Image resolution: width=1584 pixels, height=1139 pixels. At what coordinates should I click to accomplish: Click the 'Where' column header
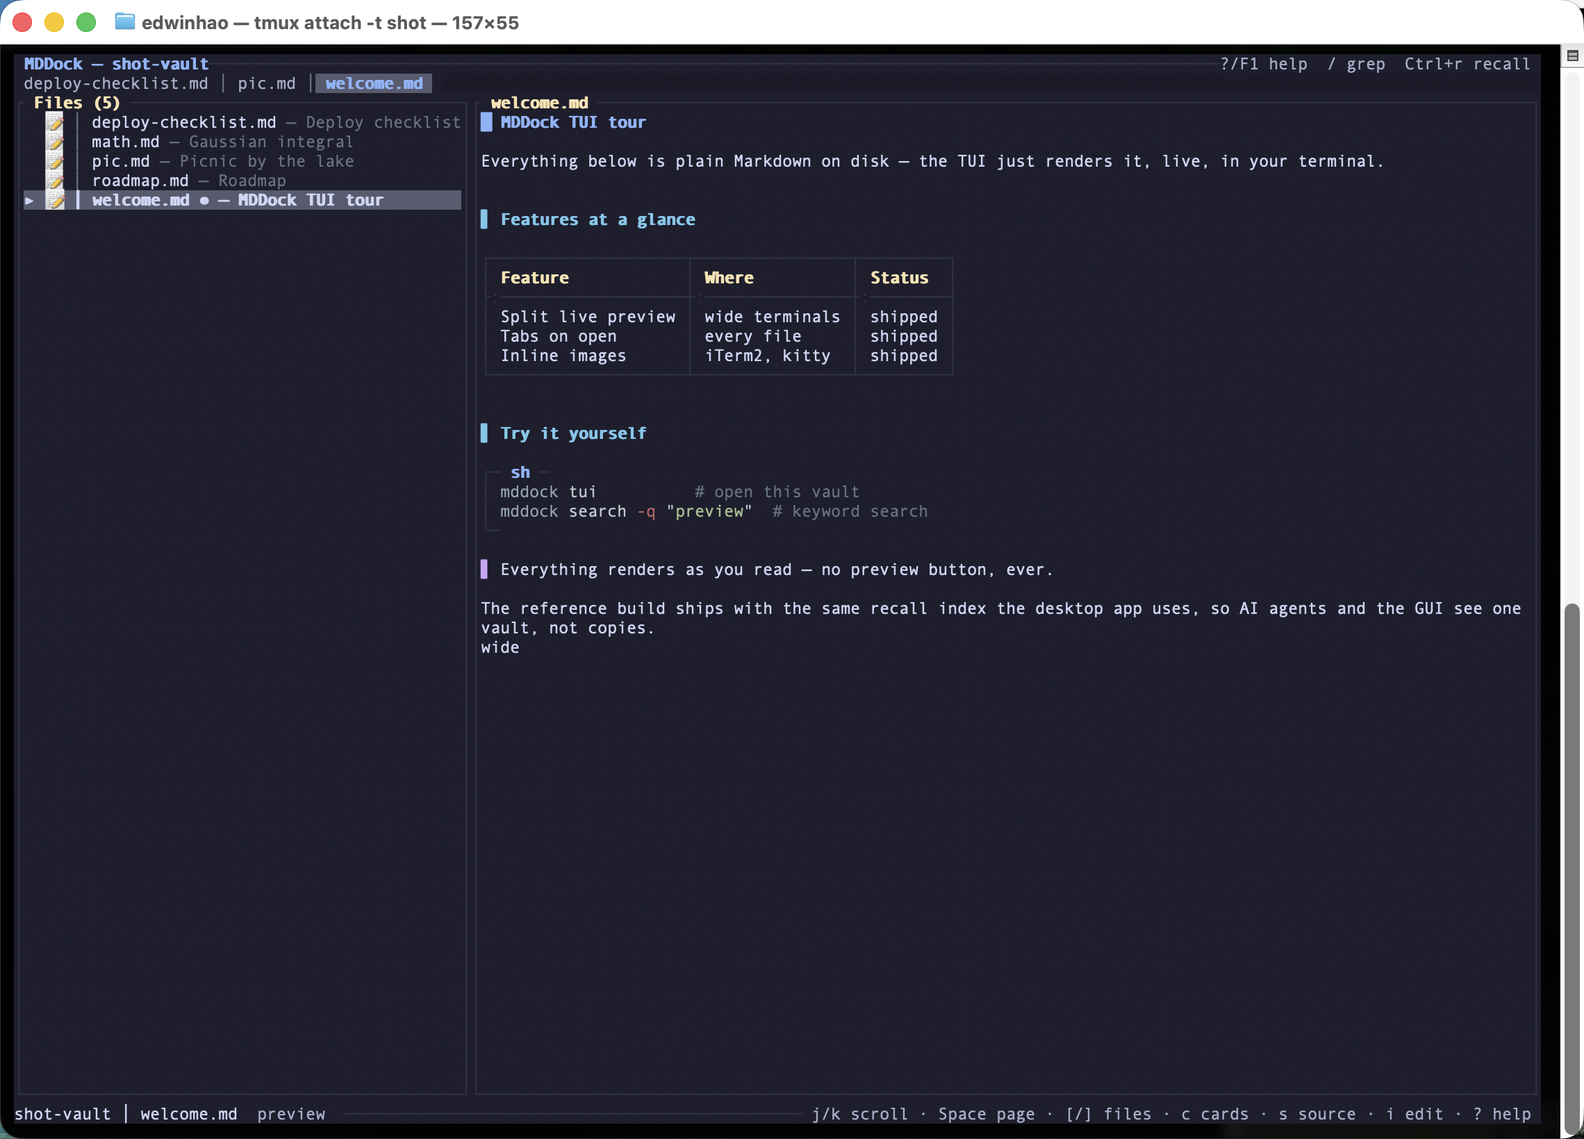[x=729, y=278]
